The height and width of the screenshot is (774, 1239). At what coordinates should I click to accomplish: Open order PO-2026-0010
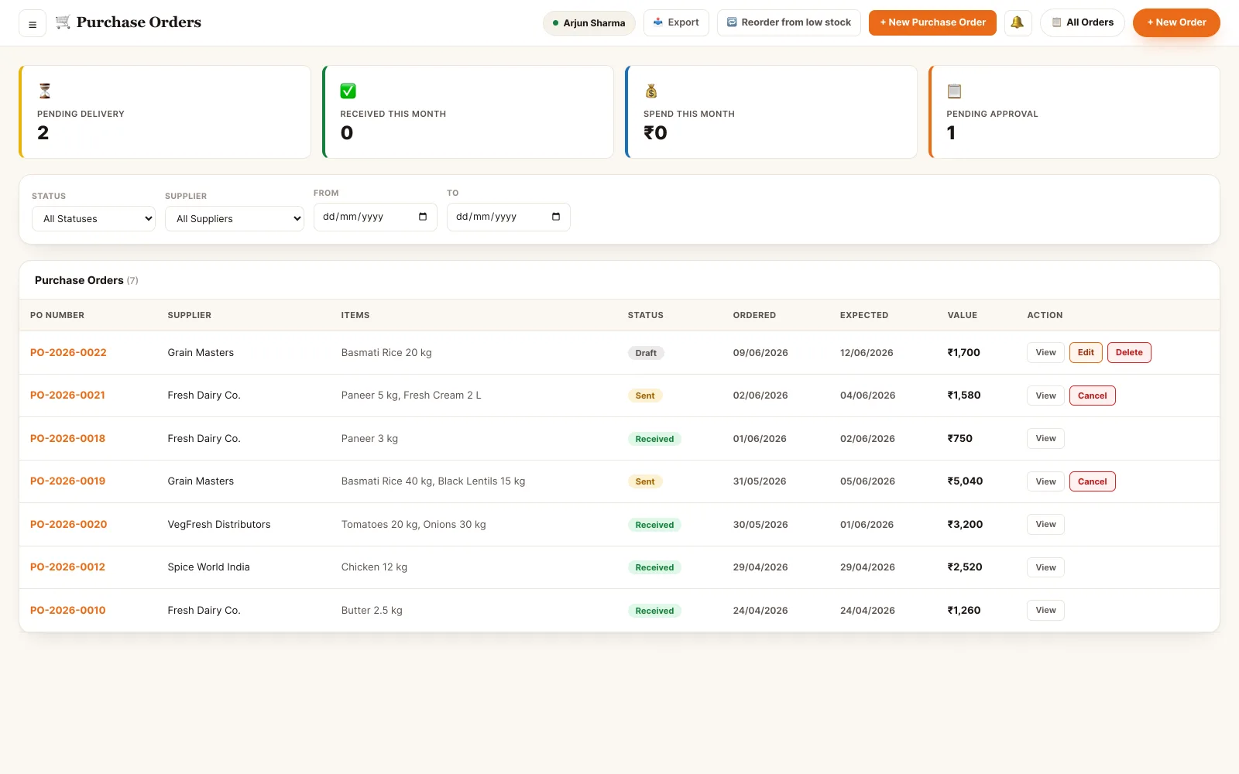point(68,611)
